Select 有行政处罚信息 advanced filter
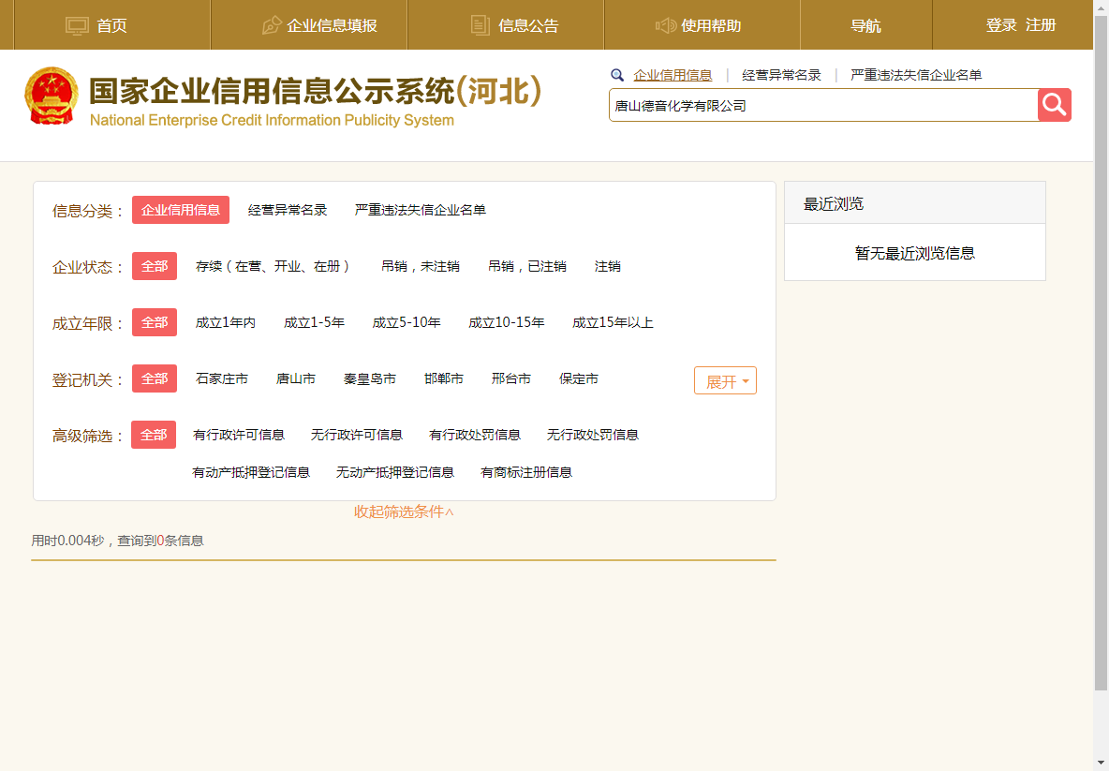 [x=475, y=435]
